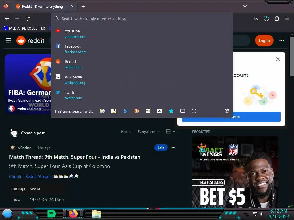Search this time with Amazon icon
The height and width of the screenshot is (220, 294).
(114, 111)
